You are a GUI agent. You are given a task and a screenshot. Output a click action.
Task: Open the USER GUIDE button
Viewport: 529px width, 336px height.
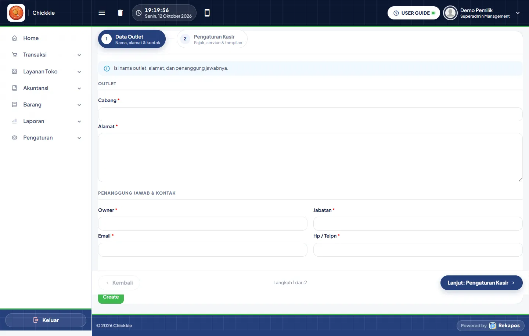(414, 13)
